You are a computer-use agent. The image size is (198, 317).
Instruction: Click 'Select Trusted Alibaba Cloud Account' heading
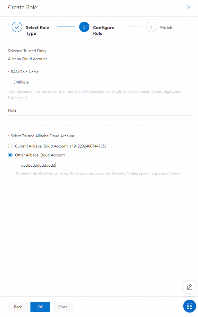coord(42,136)
